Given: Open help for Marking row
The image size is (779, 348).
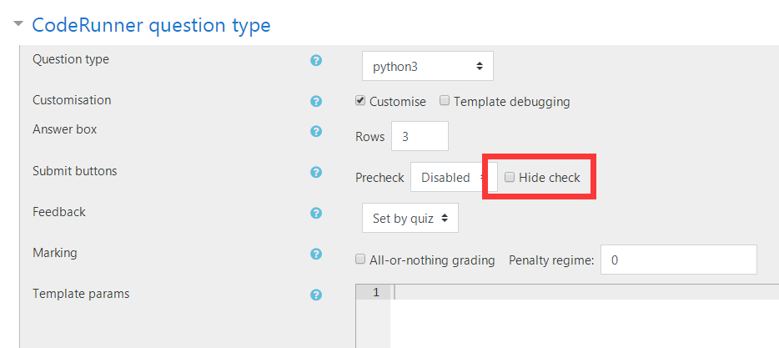Looking at the screenshot, I should point(316,254).
